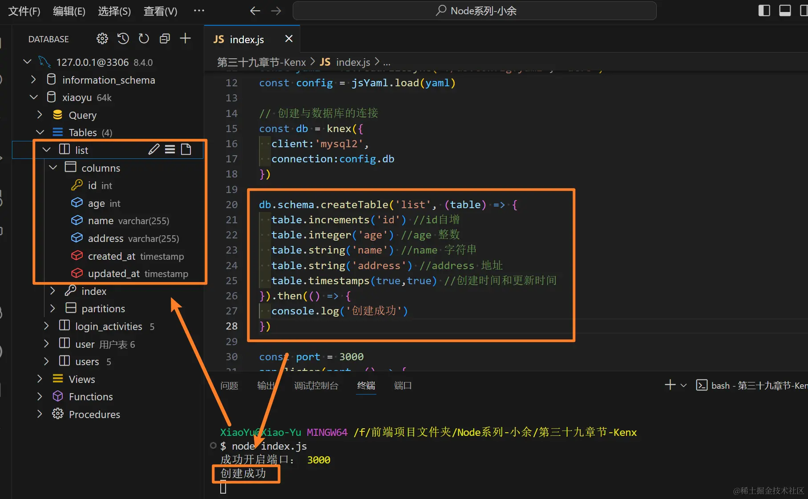The width and height of the screenshot is (808, 499).
Task: Expand the Functions node
Action: 40,396
